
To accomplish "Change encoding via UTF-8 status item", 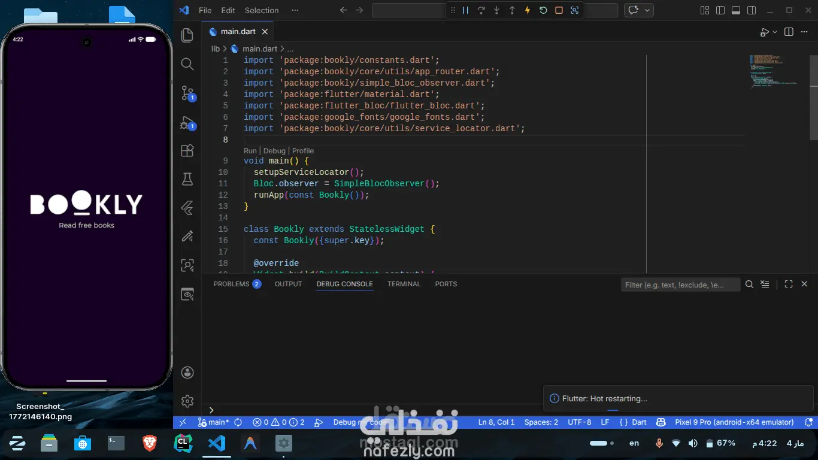I will click(580, 422).
